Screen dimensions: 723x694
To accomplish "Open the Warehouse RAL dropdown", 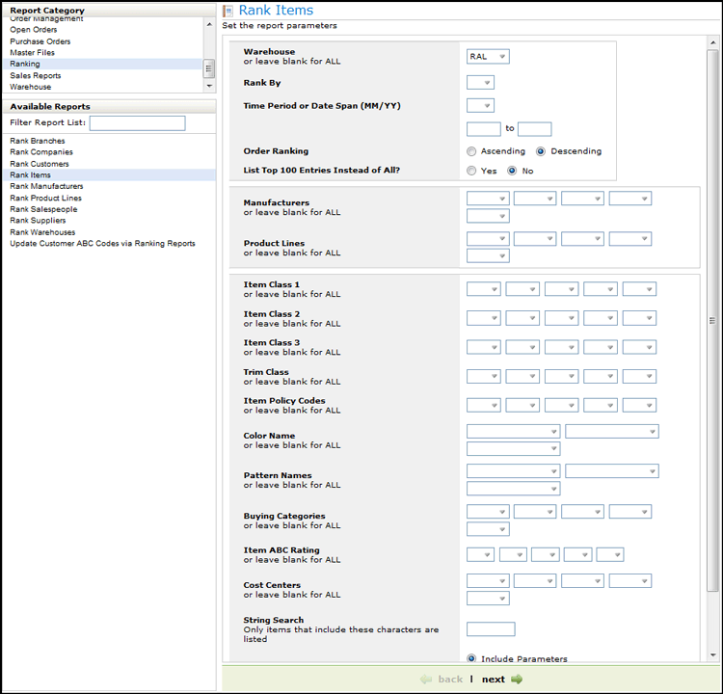I will pyautogui.click(x=488, y=57).
